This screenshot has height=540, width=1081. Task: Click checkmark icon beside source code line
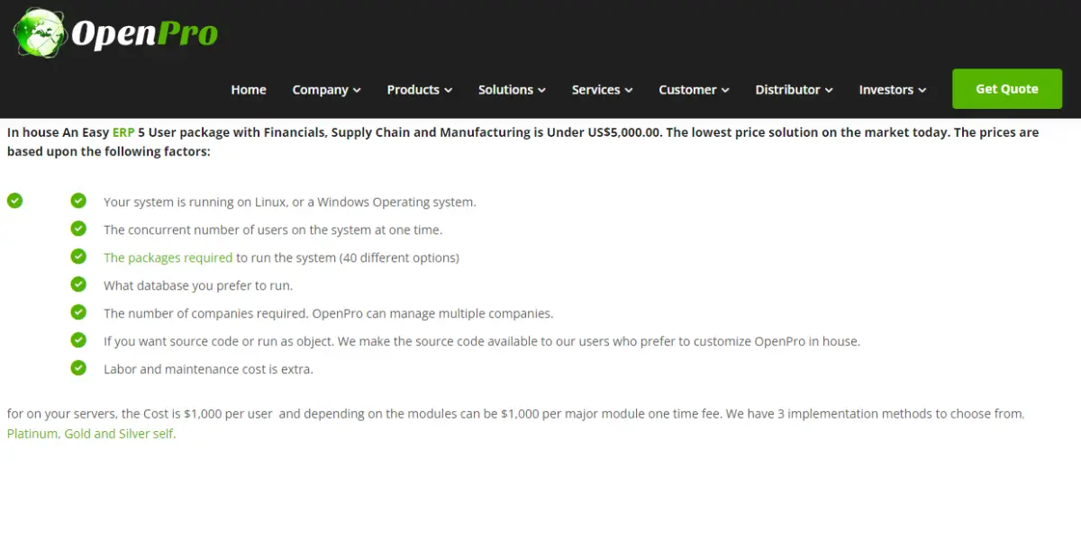78,340
